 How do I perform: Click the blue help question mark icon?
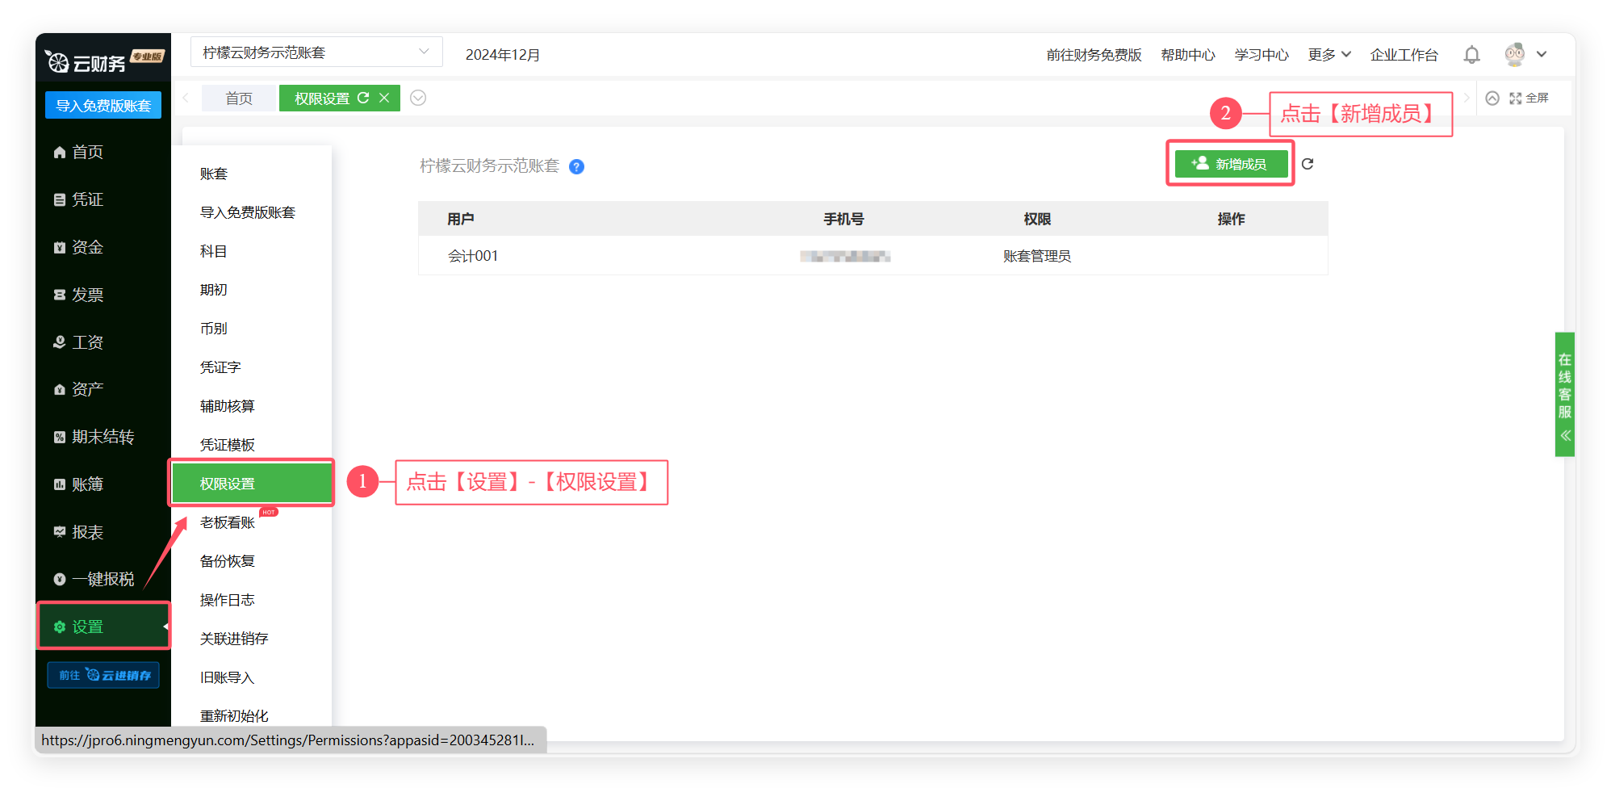pos(576,167)
